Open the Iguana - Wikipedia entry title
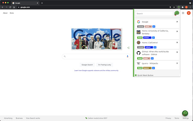This screenshot has width=193, height=121. (150, 63)
